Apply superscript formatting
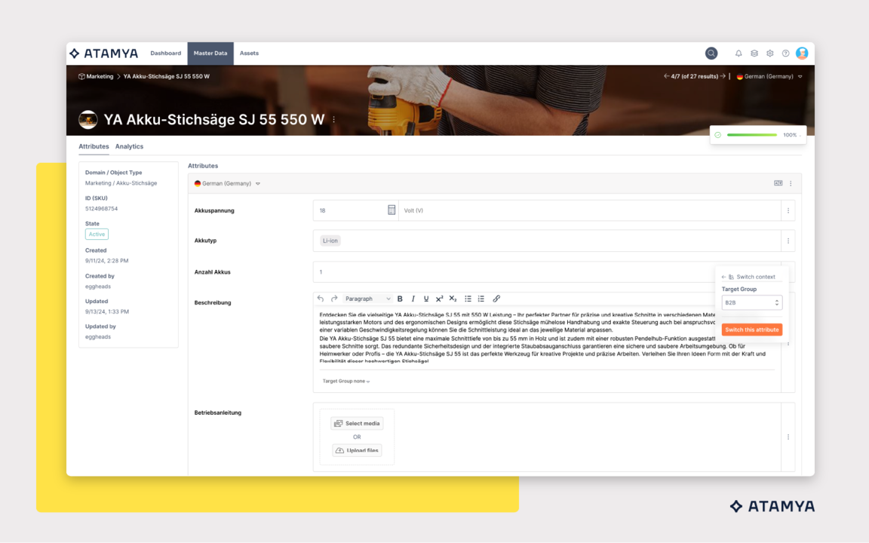The width and height of the screenshot is (869, 543). click(x=440, y=299)
